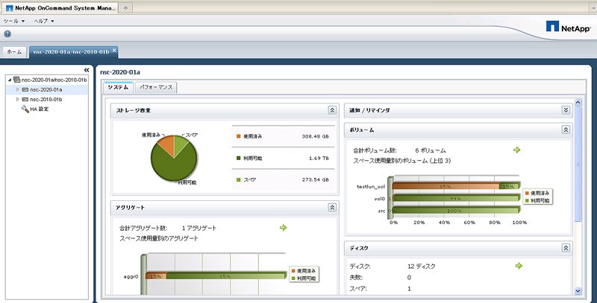This screenshot has height=303, width=597.
Task: Collapse the アグリゲート panel
Action: tap(332, 207)
